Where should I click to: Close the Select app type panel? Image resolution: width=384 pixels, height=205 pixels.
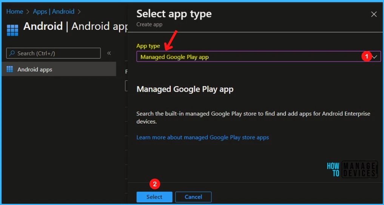[374, 14]
